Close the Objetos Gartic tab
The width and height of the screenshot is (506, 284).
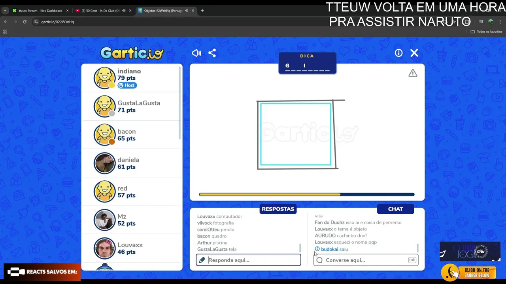[193, 11]
